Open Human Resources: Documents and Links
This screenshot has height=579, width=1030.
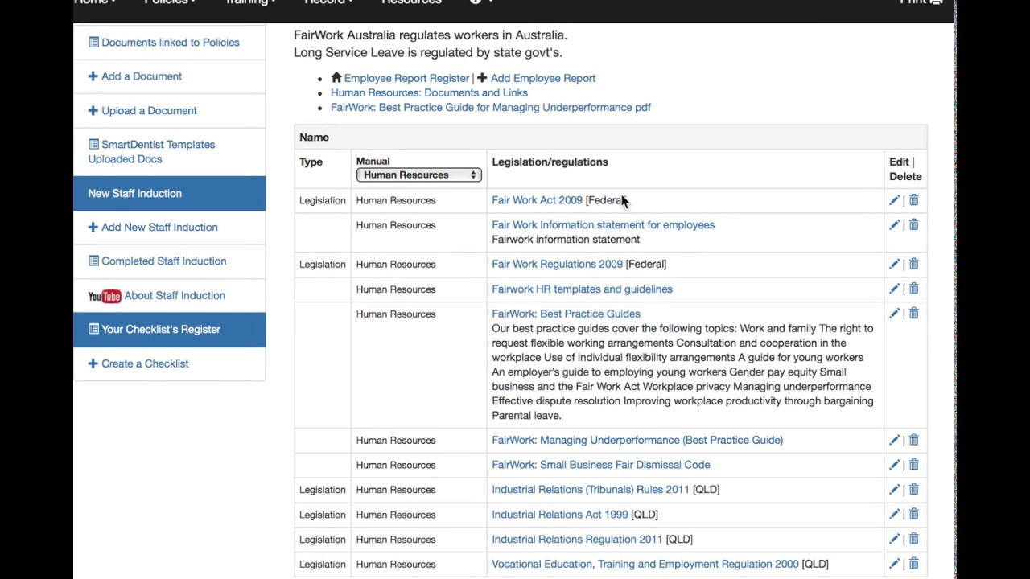coord(429,92)
